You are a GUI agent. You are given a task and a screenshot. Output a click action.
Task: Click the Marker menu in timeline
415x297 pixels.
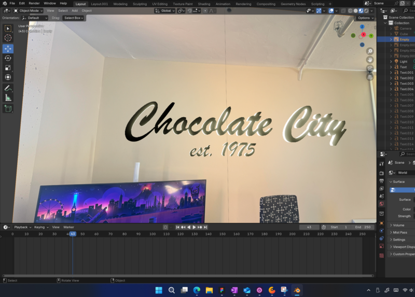(x=69, y=227)
